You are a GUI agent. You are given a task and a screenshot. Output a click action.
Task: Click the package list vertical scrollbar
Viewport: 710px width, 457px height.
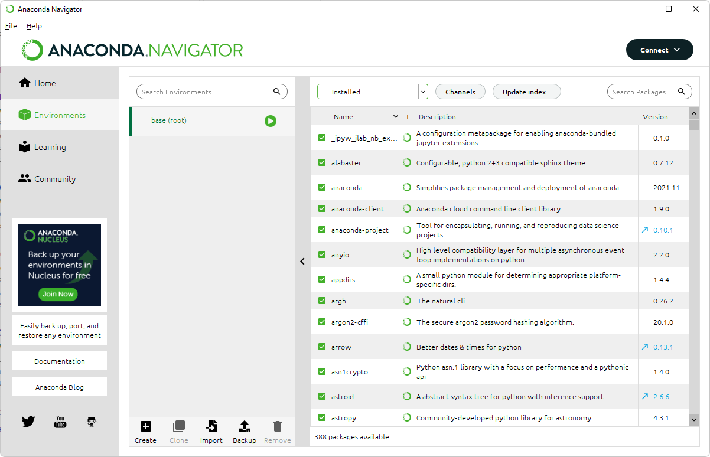click(x=694, y=266)
